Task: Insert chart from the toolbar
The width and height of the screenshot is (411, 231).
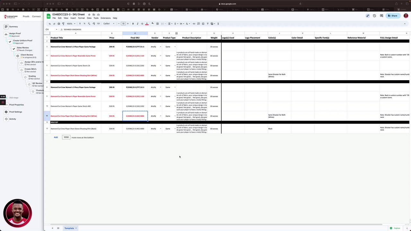Action: [203, 23]
